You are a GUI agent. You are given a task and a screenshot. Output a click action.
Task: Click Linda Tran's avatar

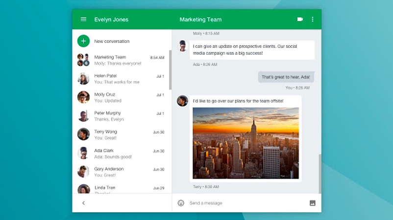[x=83, y=189]
